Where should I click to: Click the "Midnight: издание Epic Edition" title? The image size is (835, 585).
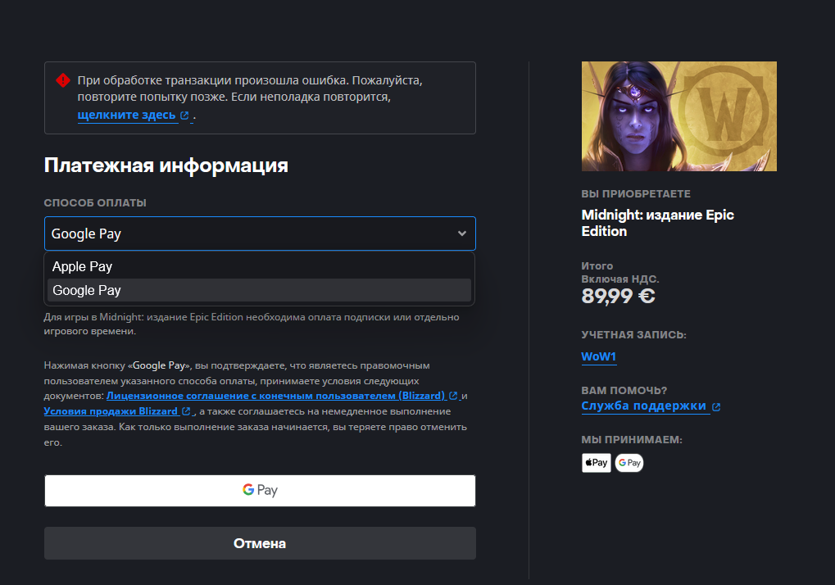coord(658,223)
